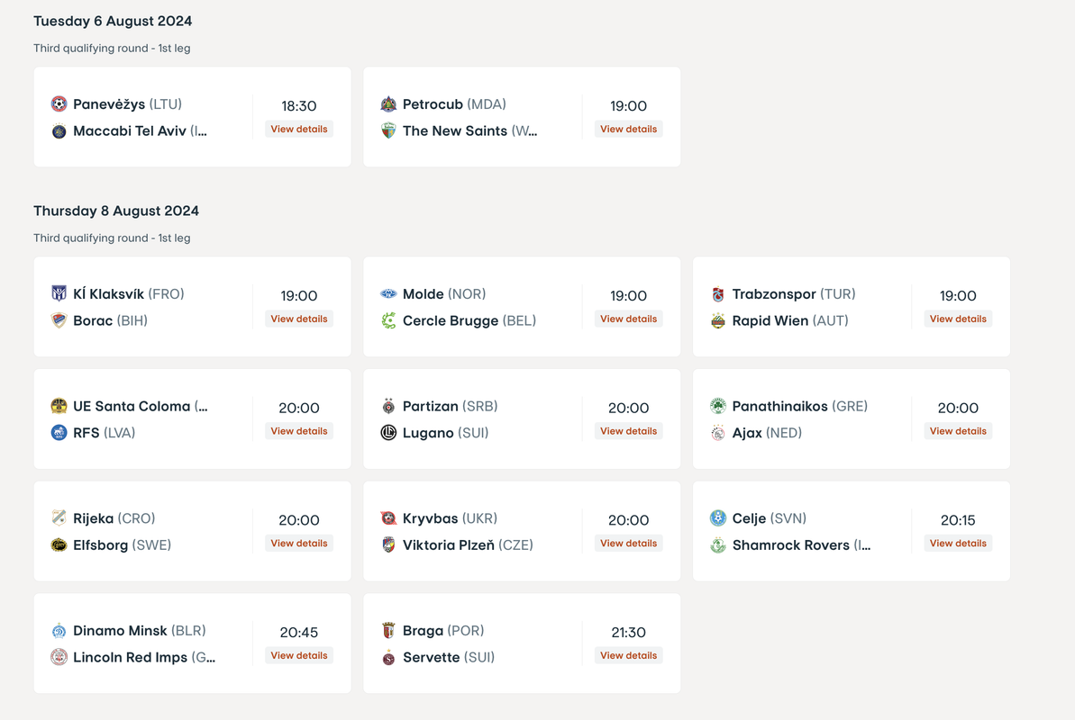1075x720 pixels.
Task: Click the Trabzonspor team crest
Action: 718,294
